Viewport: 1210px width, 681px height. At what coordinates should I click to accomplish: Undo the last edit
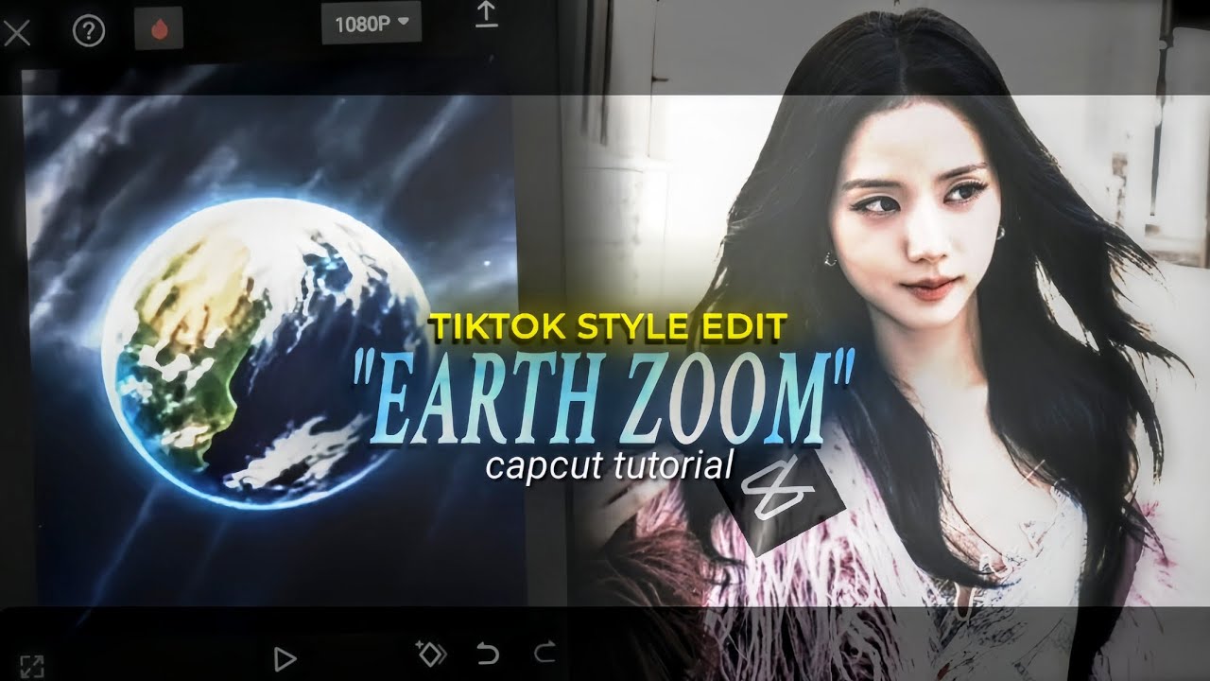pyautogui.click(x=487, y=653)
